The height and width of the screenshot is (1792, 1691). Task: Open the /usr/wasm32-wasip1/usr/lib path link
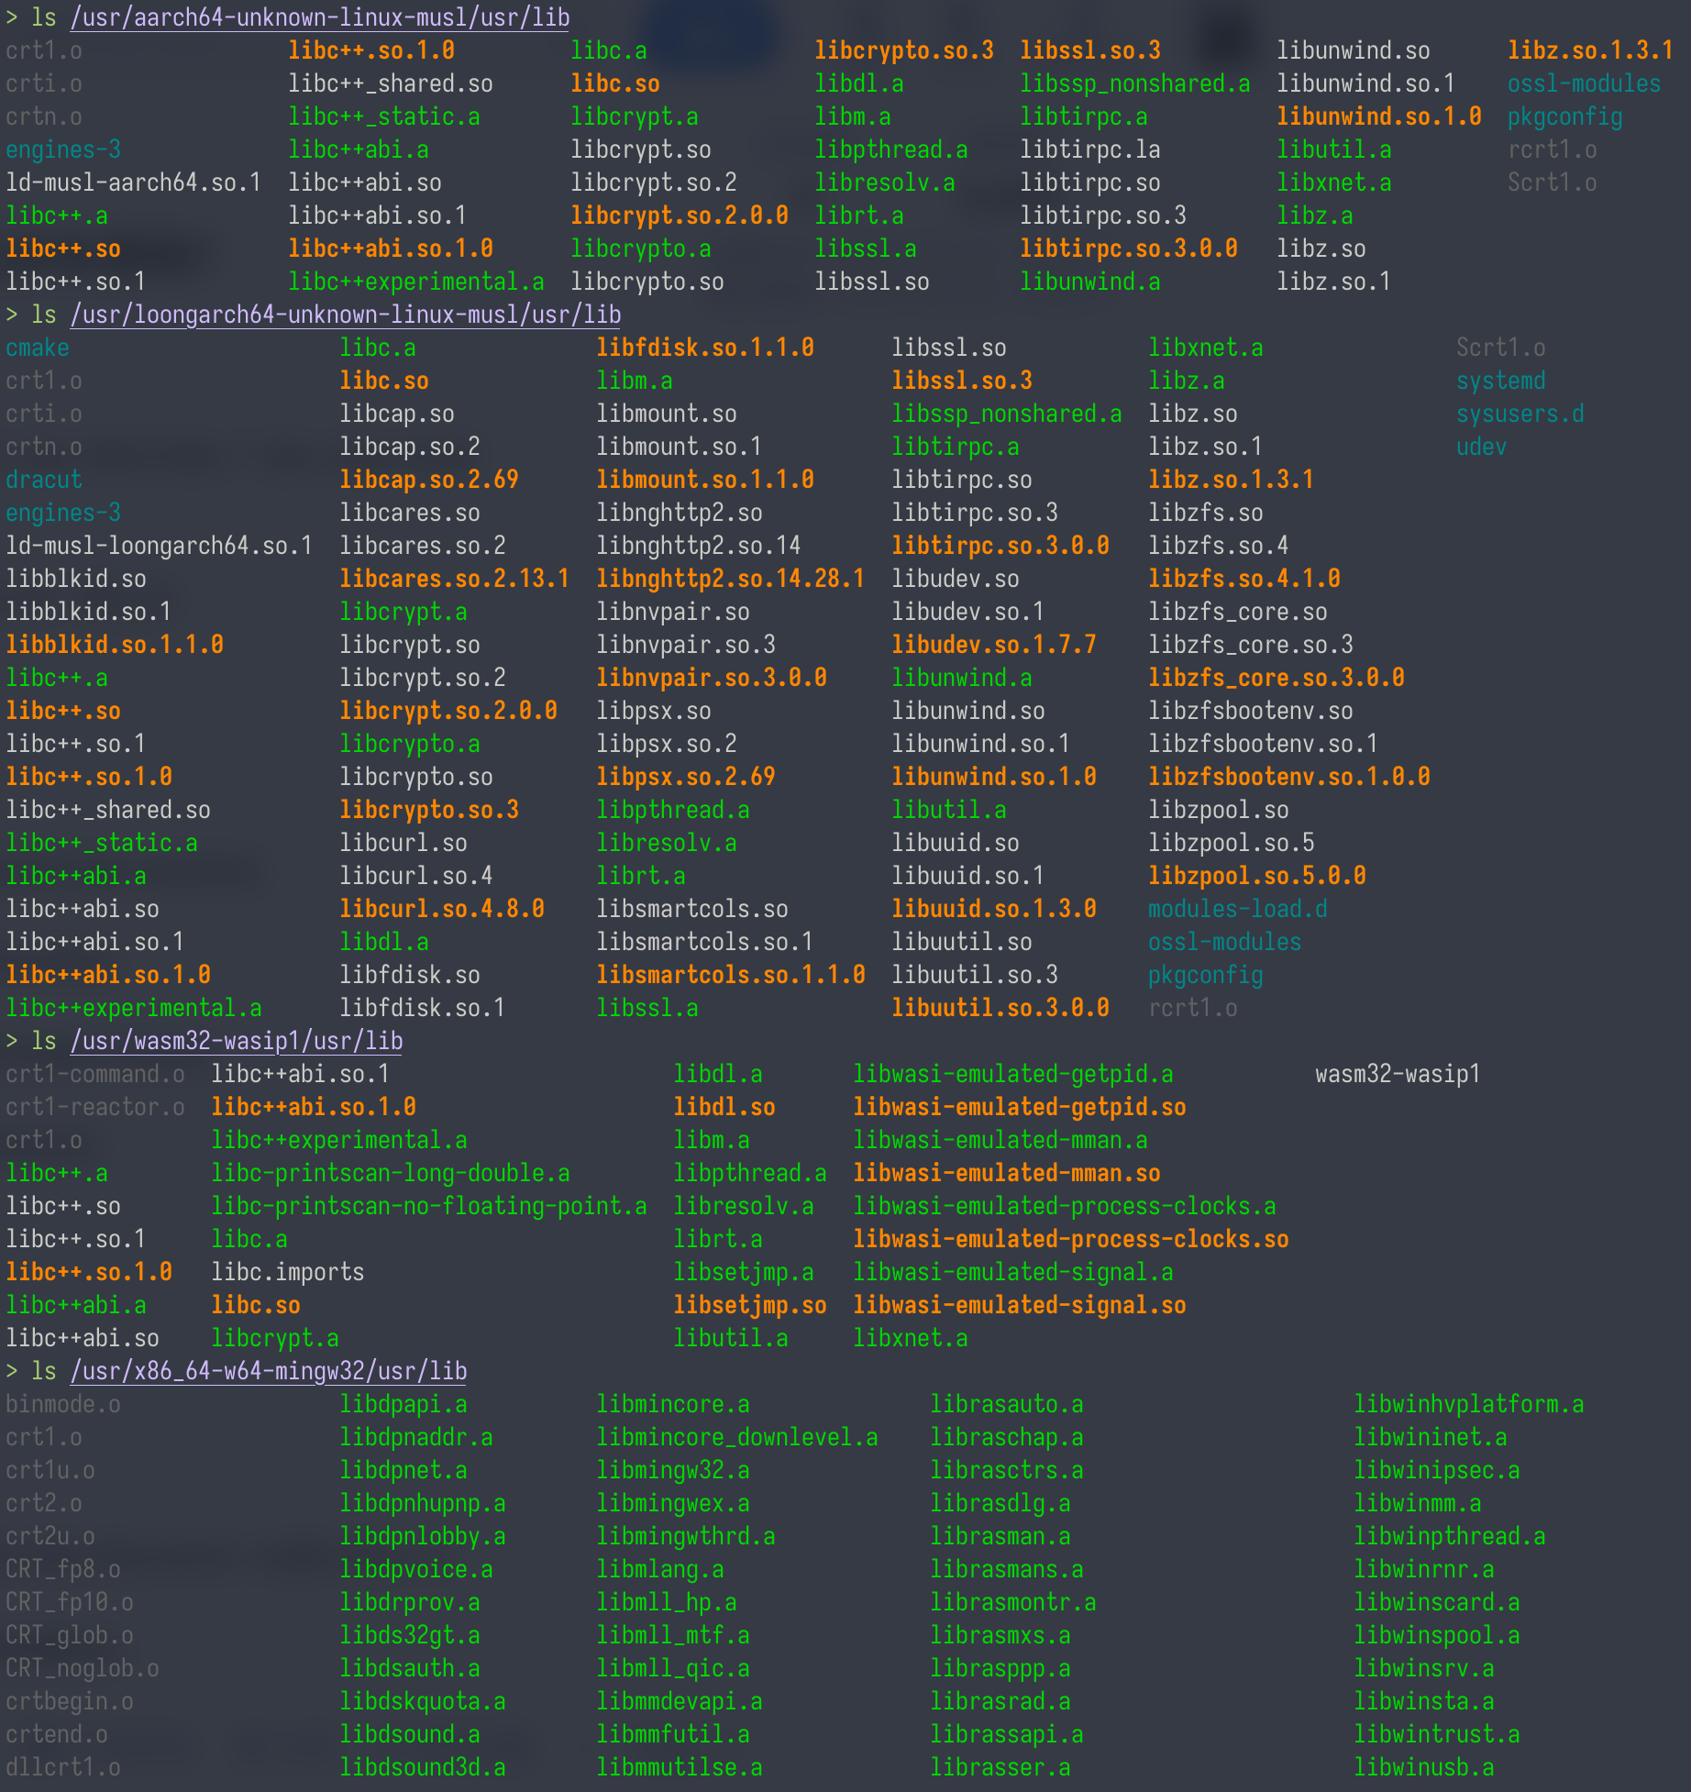[237, 1041]
